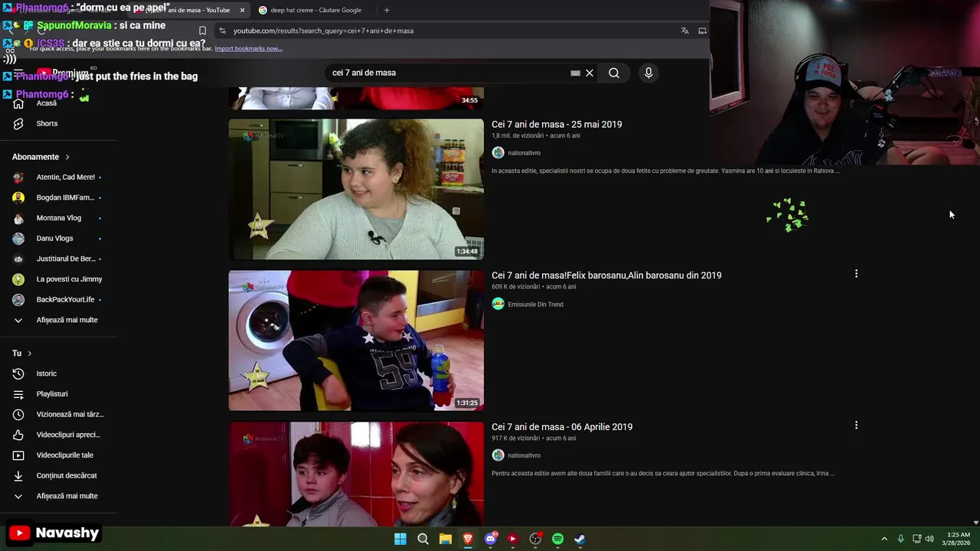Screen dimensions: 980x551
Task: Play the '06 Aprilie 2019' video thumbnail
Action: coord(356,474)
